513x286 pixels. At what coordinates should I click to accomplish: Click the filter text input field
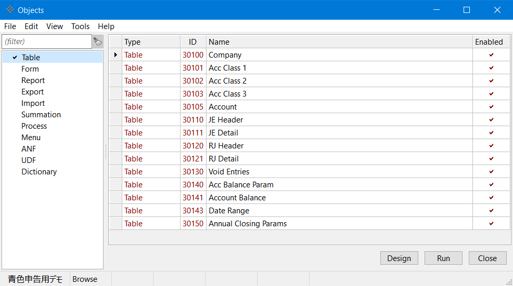coord(47,42)
